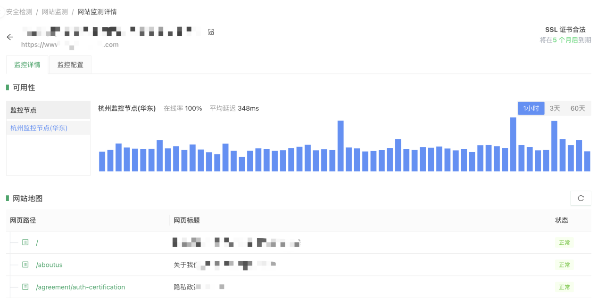Click the back arrow icon

pos(10,37)
